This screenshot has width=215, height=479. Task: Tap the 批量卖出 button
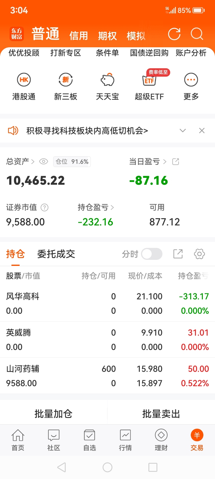[161, 414]
